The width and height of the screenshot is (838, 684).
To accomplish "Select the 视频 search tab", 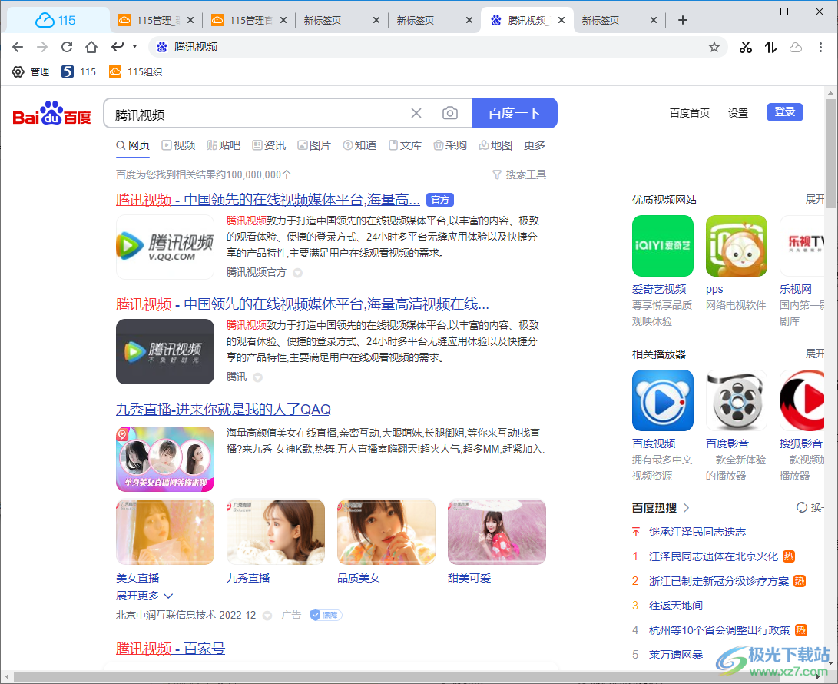I will [x=178, y=145].
